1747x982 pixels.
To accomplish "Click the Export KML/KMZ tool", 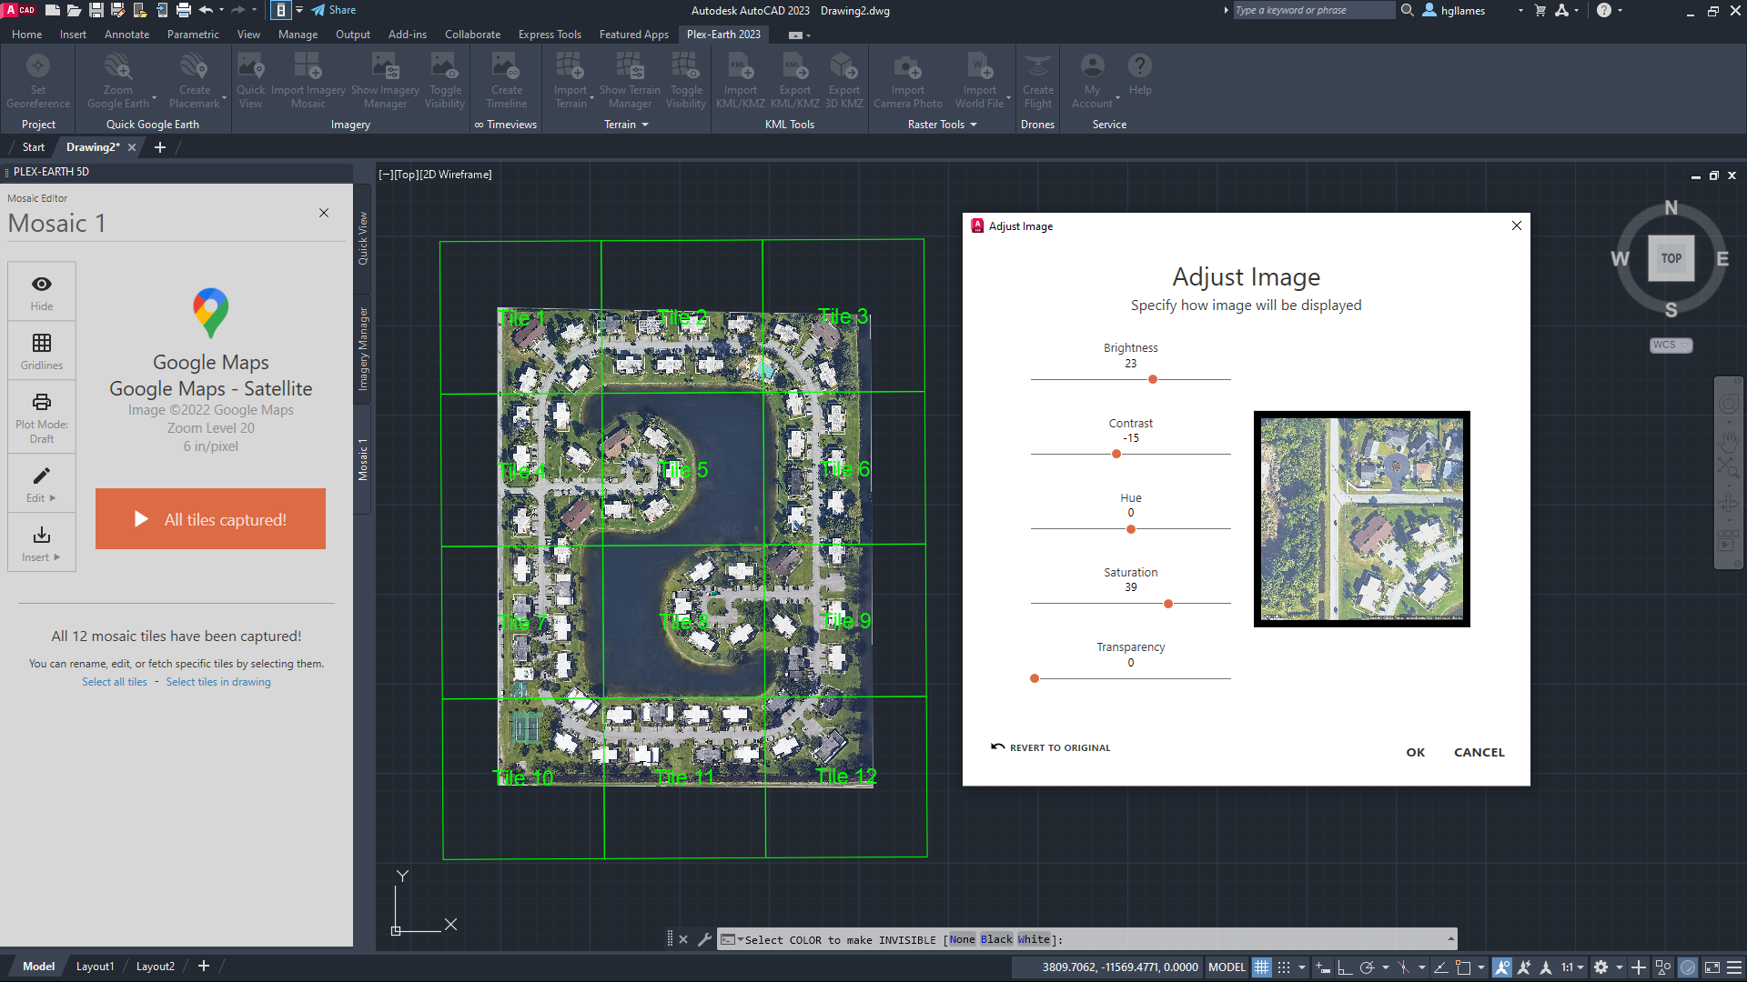I will point(795,81).
